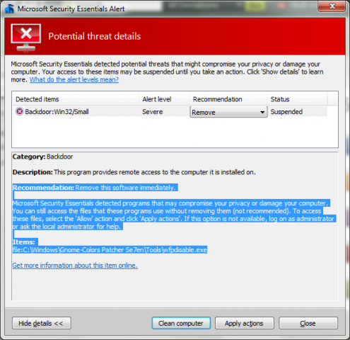Click the Close button at bottom
The height and width of the screenshot is (340, 350).
pyautogui.click(x=308, y=323)
